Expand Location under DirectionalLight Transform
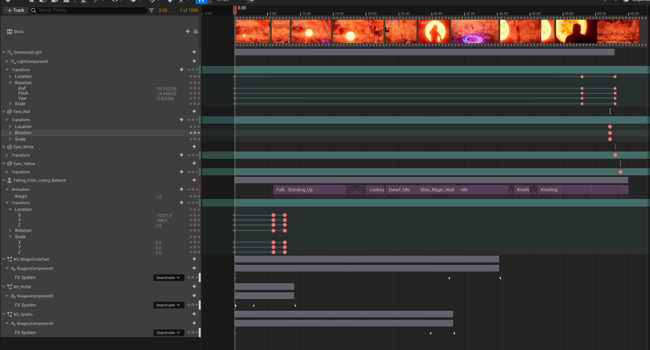Viewport: 650px width, 350px height. click(x=10, y=77)
